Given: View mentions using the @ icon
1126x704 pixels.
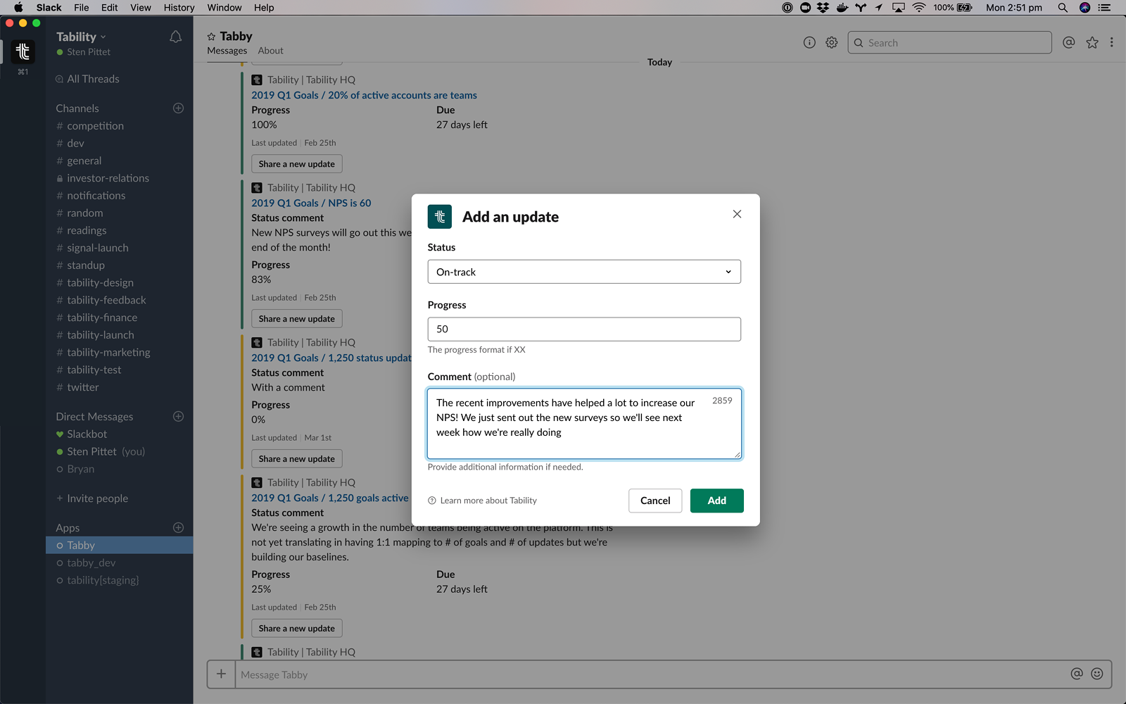Looking at the screenshot, I should tap(1068, 42).
